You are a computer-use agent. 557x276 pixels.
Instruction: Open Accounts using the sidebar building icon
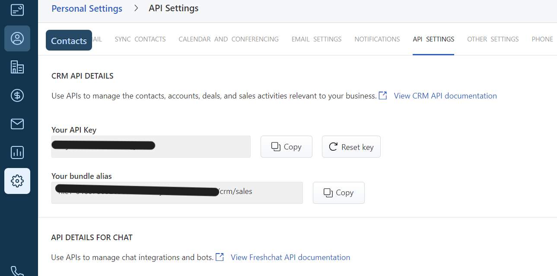point(17,67)
